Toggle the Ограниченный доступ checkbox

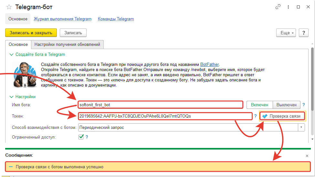pyautogui.click(x=81, y=137)
